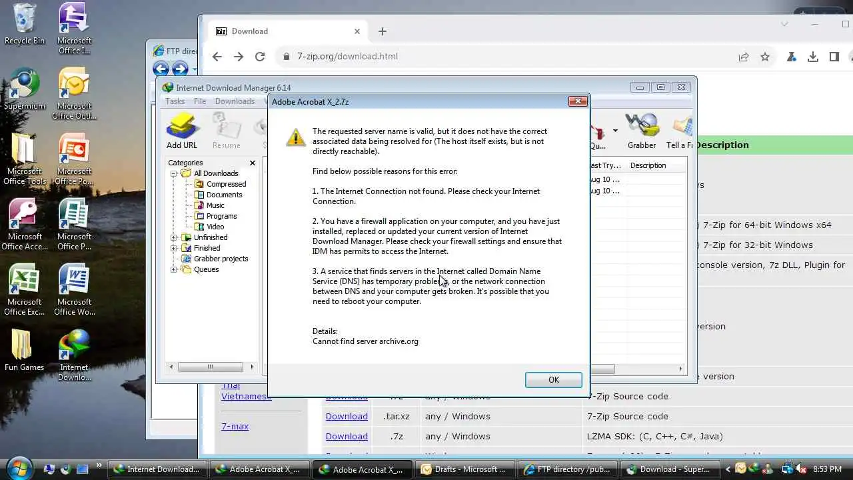The image size is (853, 480).
Task: Open the browser tab search chevron
Action: [784, 24]
